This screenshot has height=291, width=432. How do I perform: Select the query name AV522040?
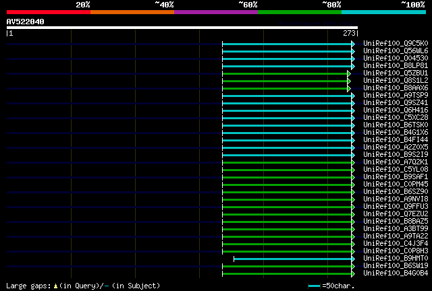26,22
